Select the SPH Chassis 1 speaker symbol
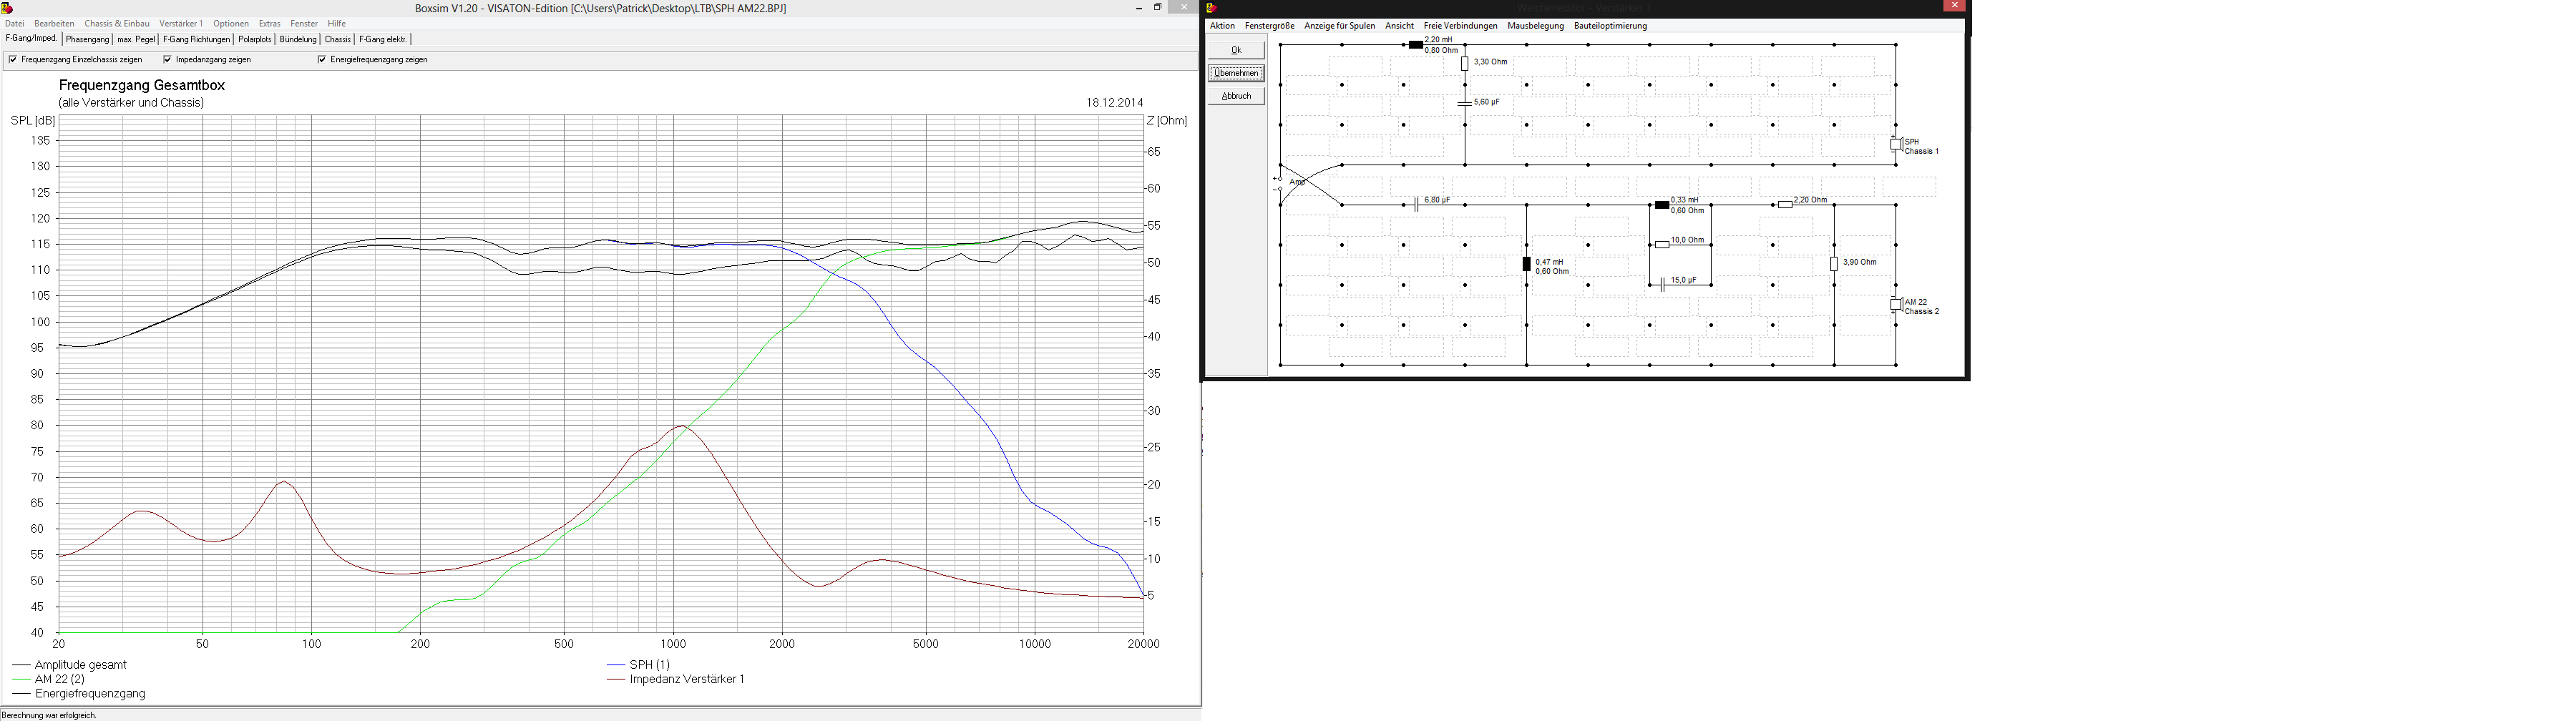This screenshot has width=2576, height=721. 1895,144
